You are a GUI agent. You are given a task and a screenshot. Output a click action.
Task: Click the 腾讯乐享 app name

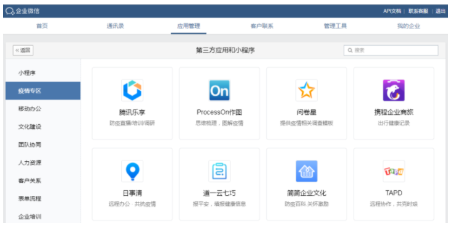tap(132, 112)
